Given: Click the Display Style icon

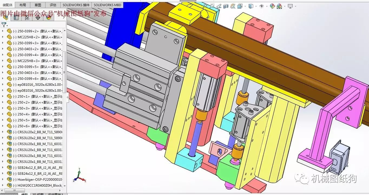Looking at the screenshot, I should (251, 6).
